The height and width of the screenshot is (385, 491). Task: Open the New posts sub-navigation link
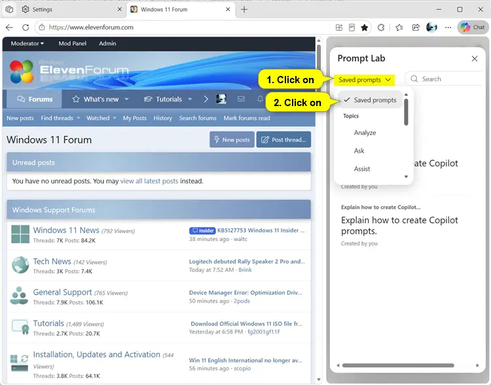click(x=20, y=118)
